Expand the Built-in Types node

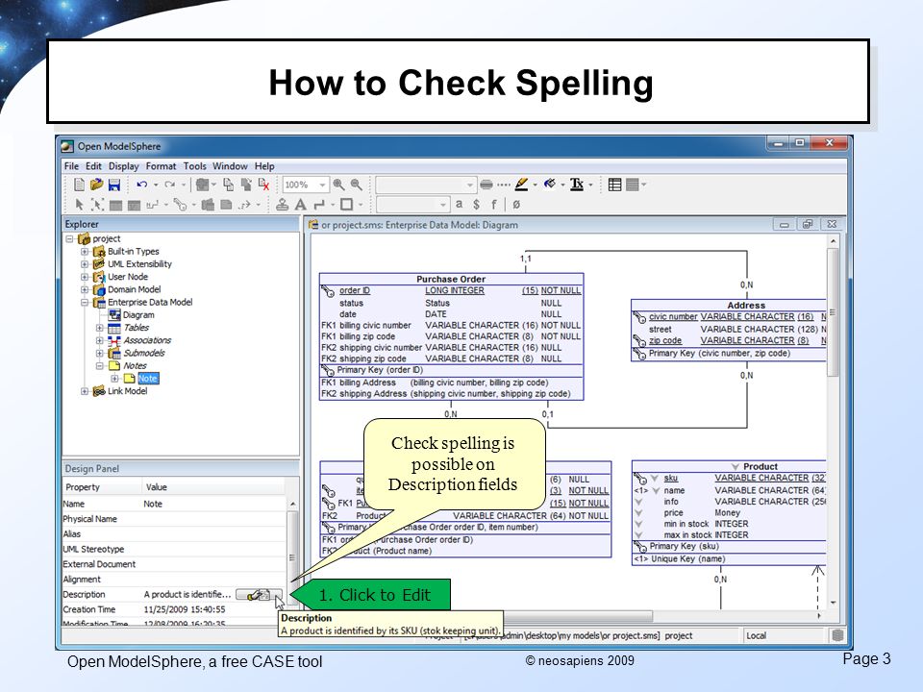[x=85, y=251]
